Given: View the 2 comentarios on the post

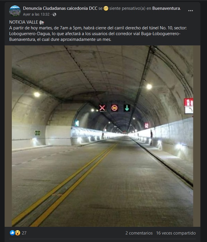Looking at the screenshot, I should [x=139, y=233].
